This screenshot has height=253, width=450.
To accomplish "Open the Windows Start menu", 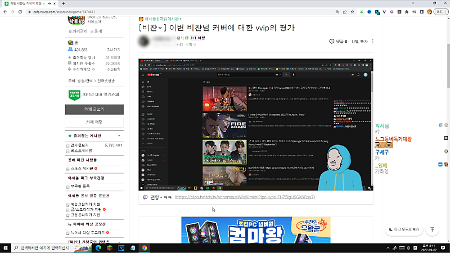I will (x=6, y=247).
